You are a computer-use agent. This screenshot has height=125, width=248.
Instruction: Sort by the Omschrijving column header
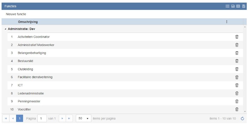click(28, 22)
